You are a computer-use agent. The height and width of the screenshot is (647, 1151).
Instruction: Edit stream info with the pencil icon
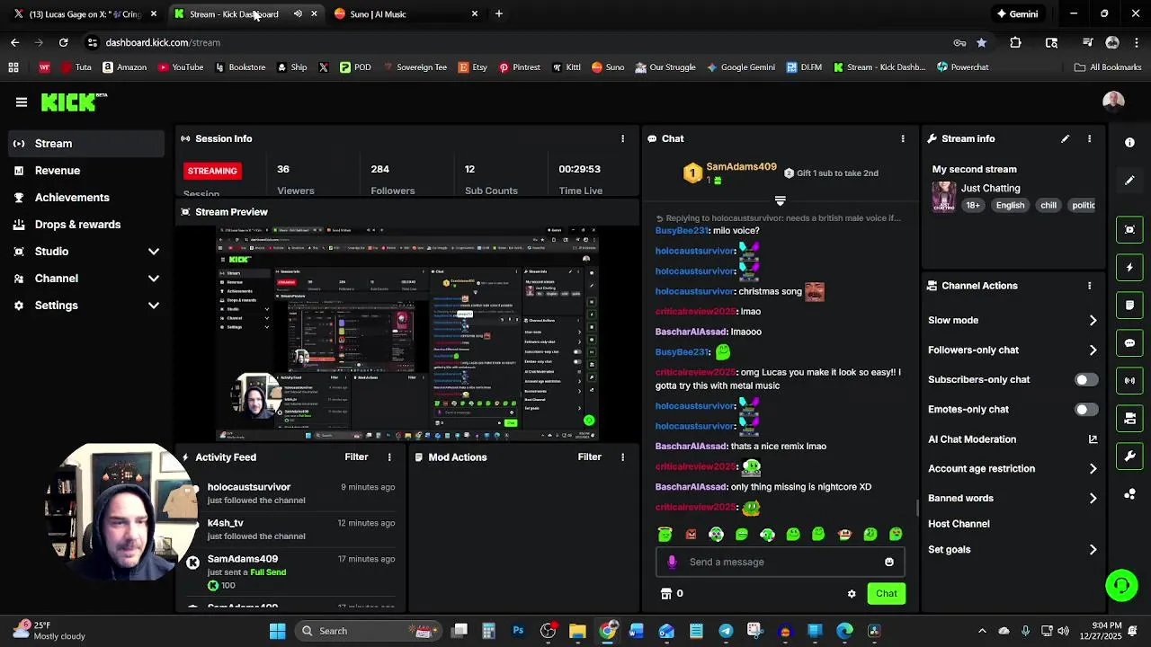1065,138
